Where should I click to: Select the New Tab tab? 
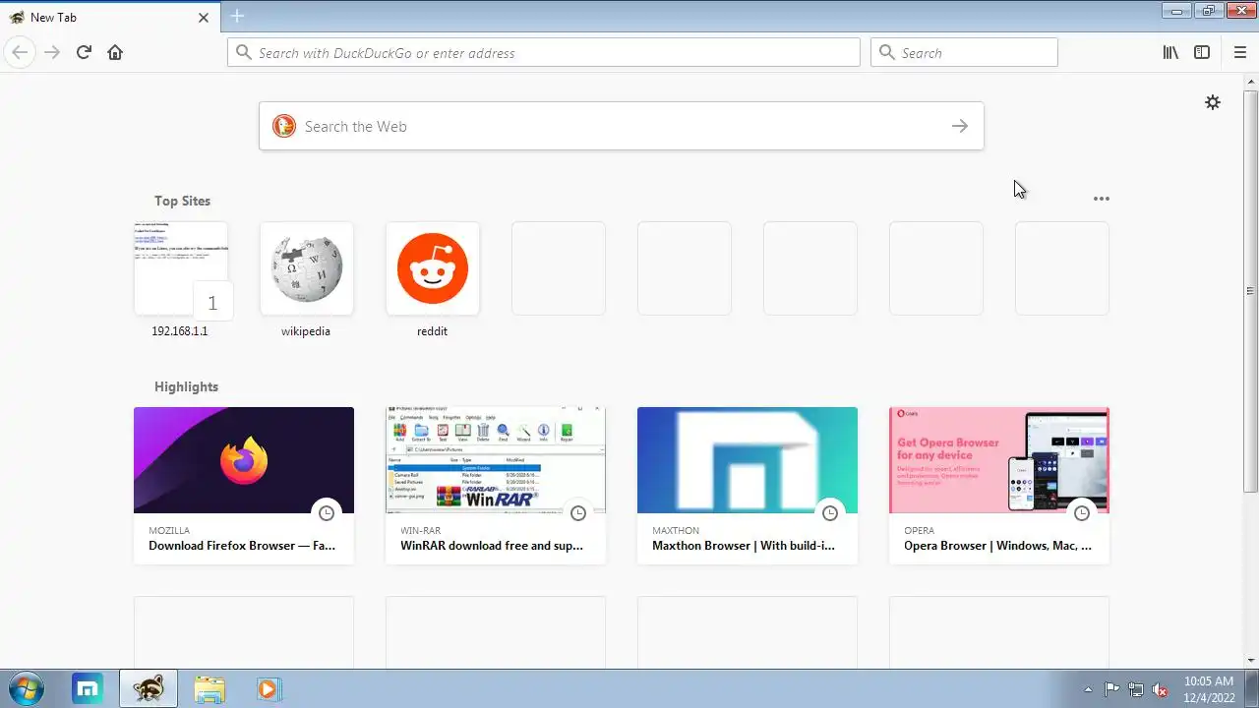pyautogui.click(x=108, y=17)
